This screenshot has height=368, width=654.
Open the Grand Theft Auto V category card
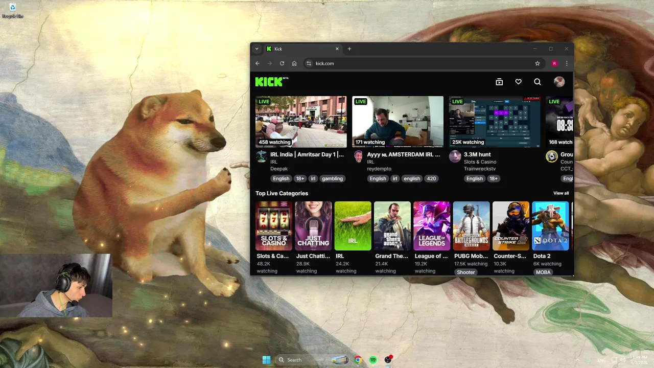(392, 226)
